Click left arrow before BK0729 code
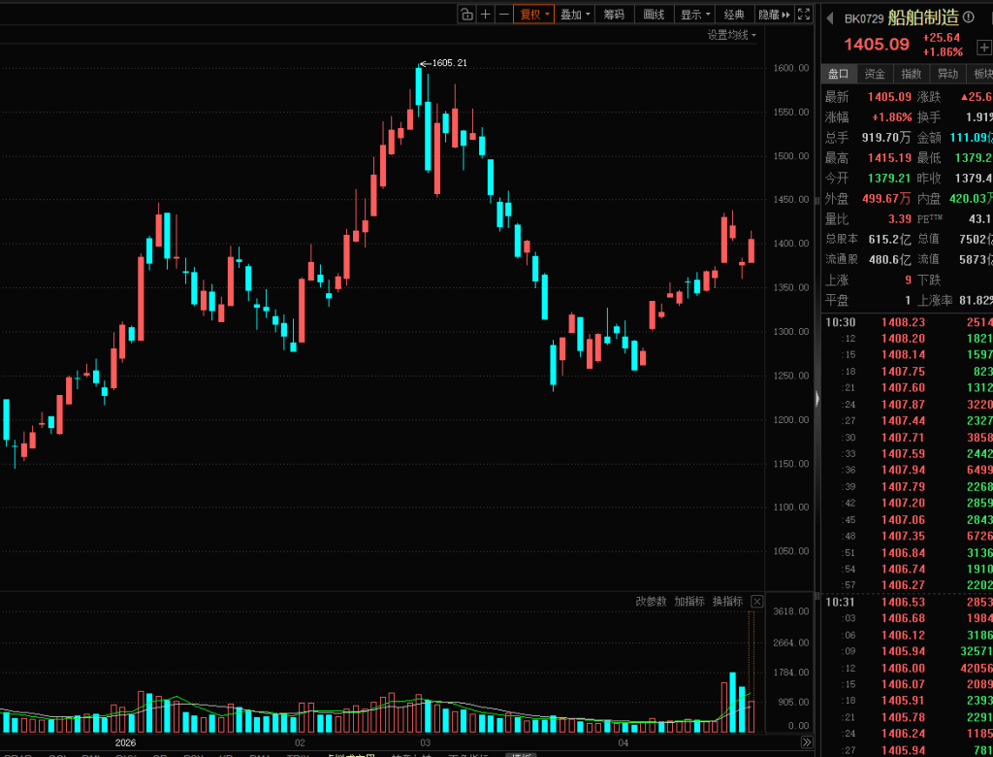The height and width of the screenshot is (757, 993). (x=829, y=17)
